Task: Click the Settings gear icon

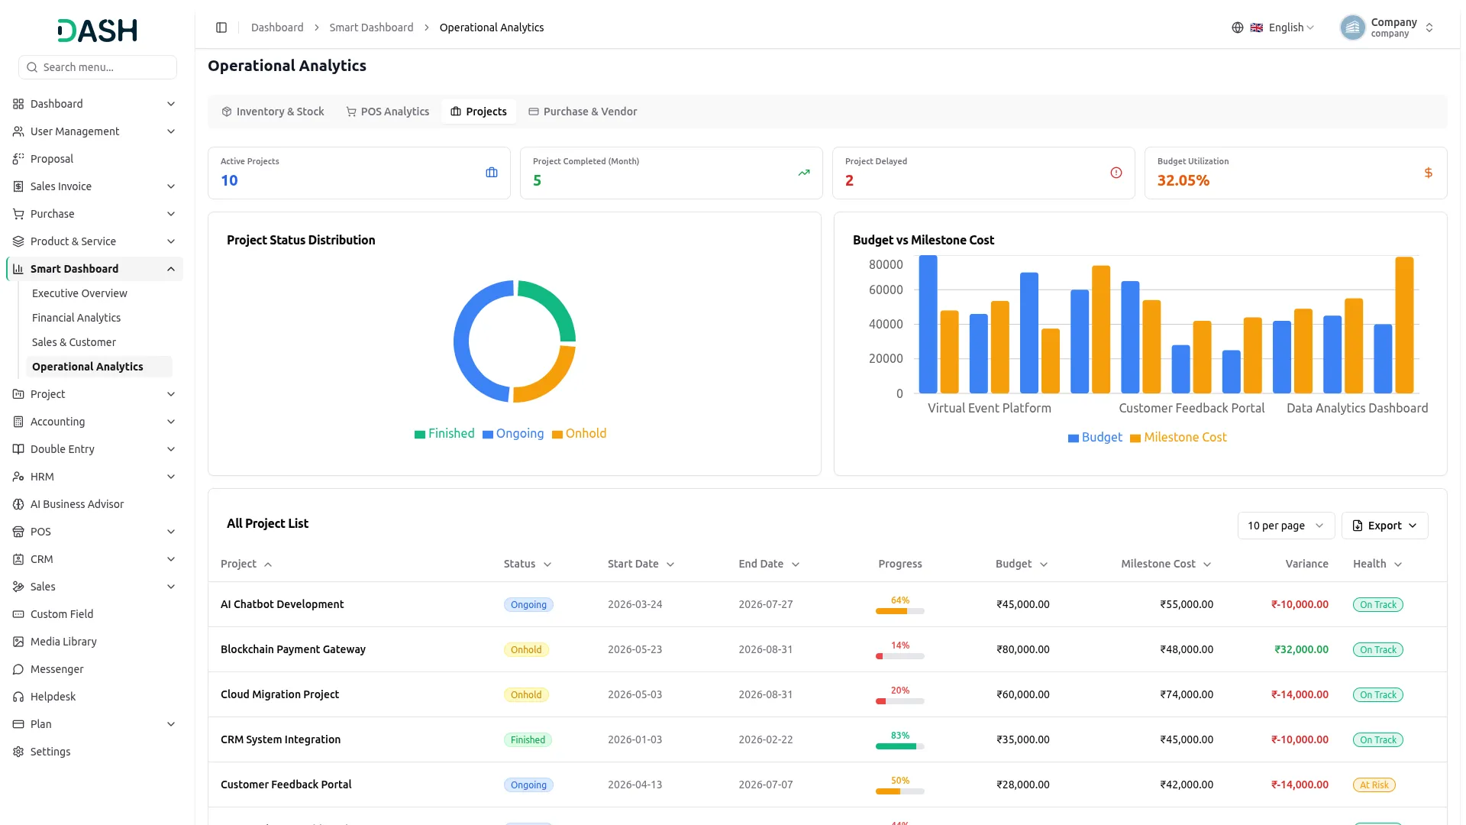Action: tap(18, 752)
